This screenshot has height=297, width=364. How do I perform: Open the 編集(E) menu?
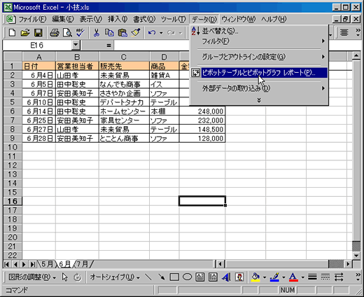tap(63, 19)
